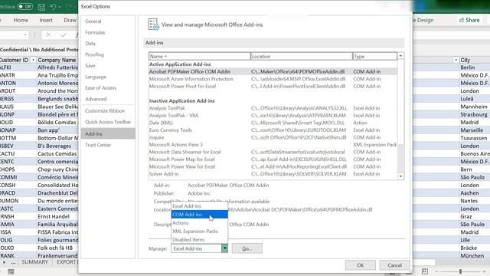Select Save category in Excel Options
This screenshot has height=276, width=490.
[108, 66]
